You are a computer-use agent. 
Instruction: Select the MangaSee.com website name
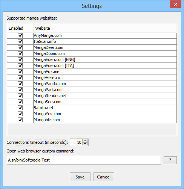[48, 102]
